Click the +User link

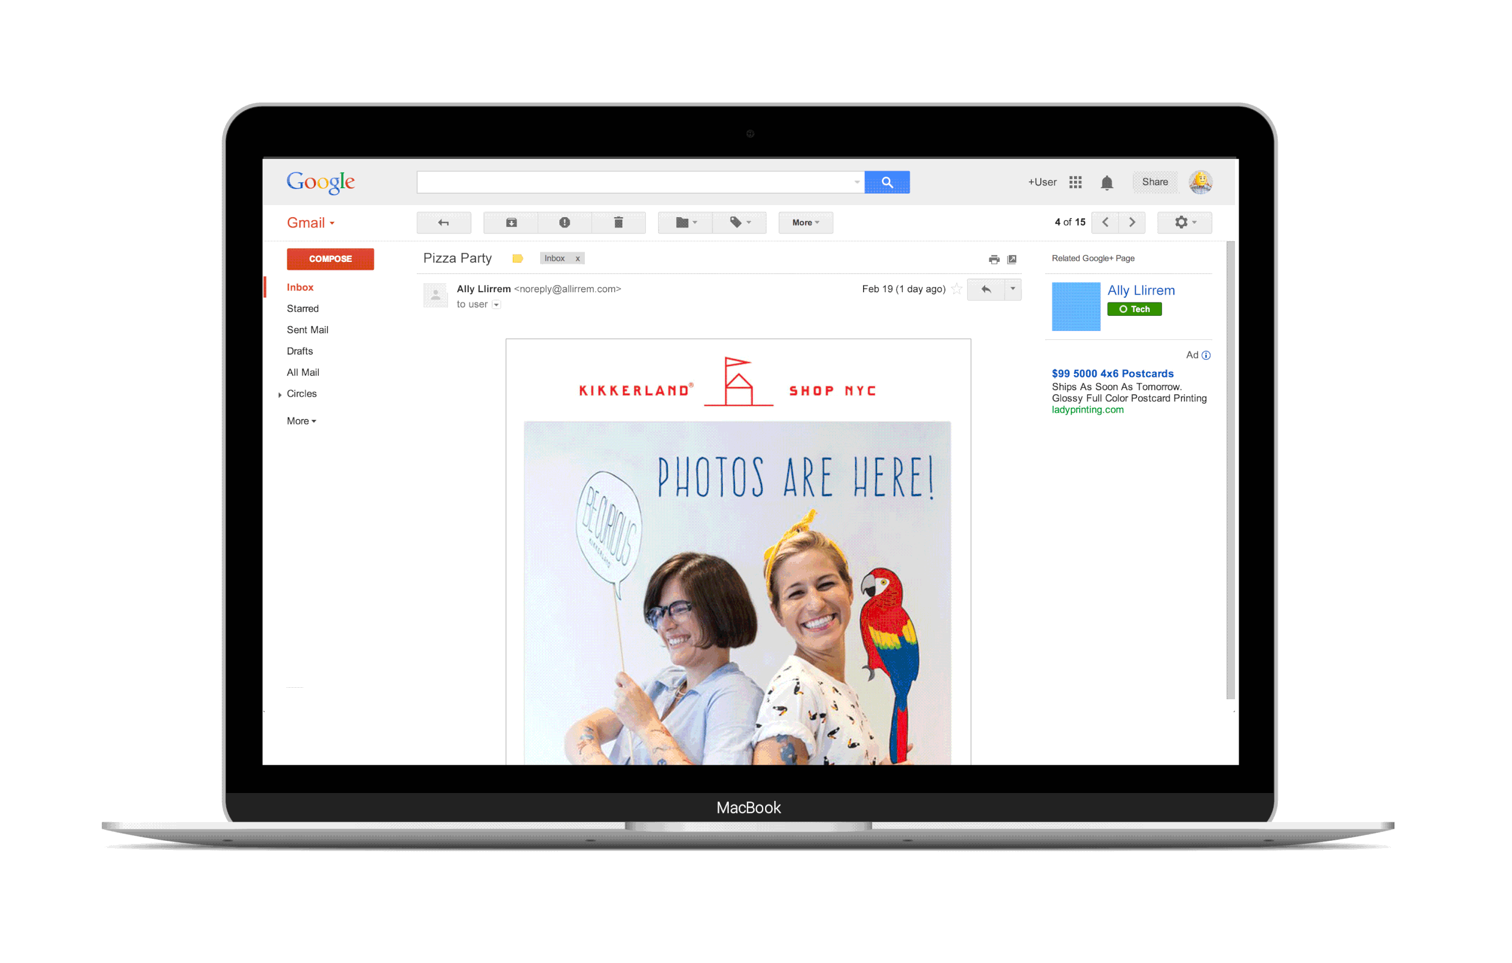coord(1042,182)
